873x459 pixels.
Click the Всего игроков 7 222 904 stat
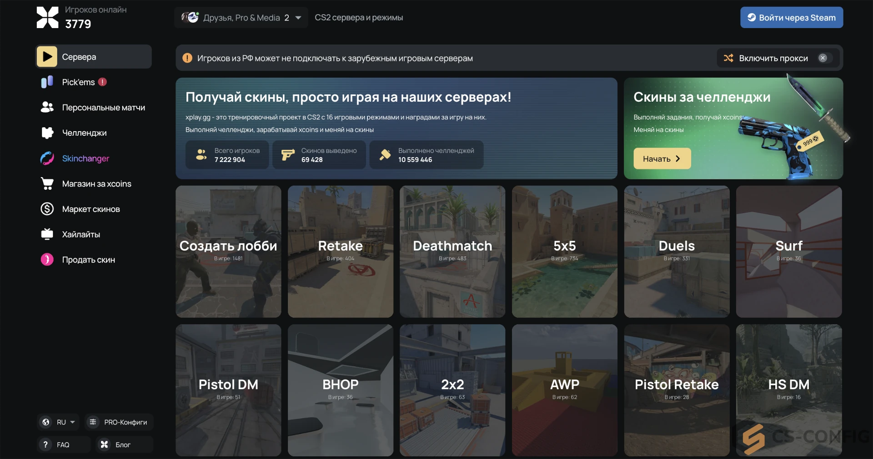coord(227,155)
